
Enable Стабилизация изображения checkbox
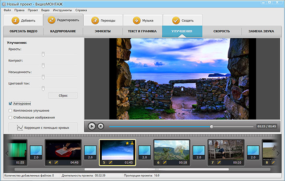point(10,117)
